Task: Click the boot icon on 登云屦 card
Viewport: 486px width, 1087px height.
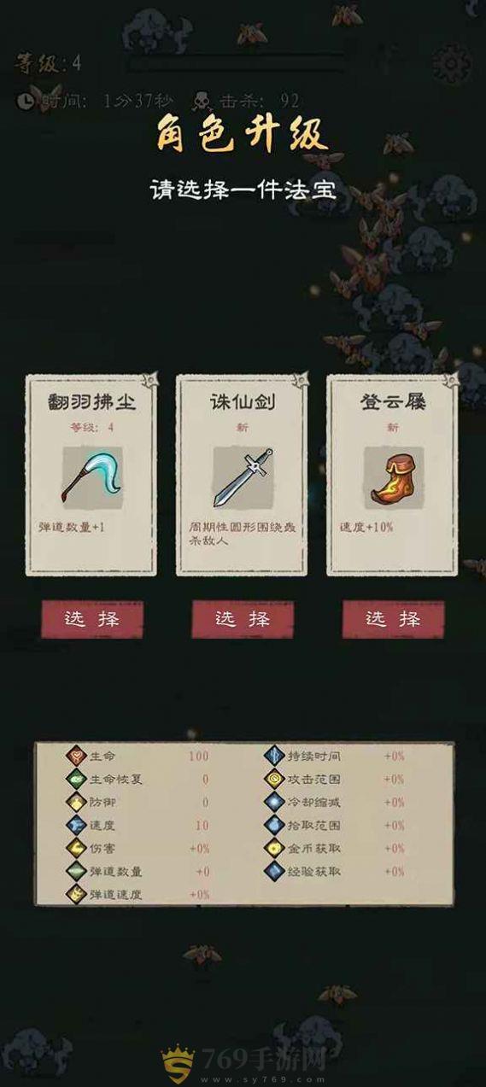Action: 393,476
